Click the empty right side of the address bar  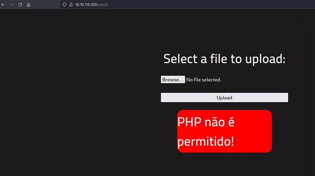(x=236, y=4)
